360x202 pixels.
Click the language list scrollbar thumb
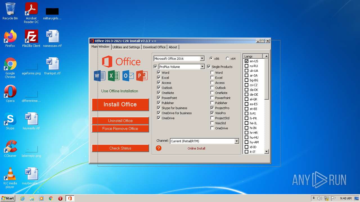point(267,79)
